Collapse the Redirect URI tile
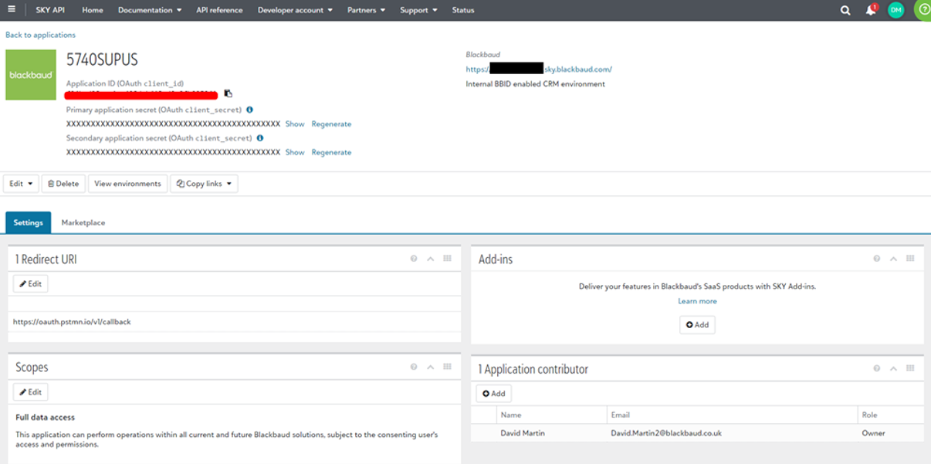The width and height of the screenshot is (931, 464). tap(431, 259)
